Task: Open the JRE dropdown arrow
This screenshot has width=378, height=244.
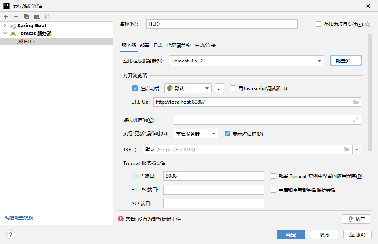Action: point(357,149)
